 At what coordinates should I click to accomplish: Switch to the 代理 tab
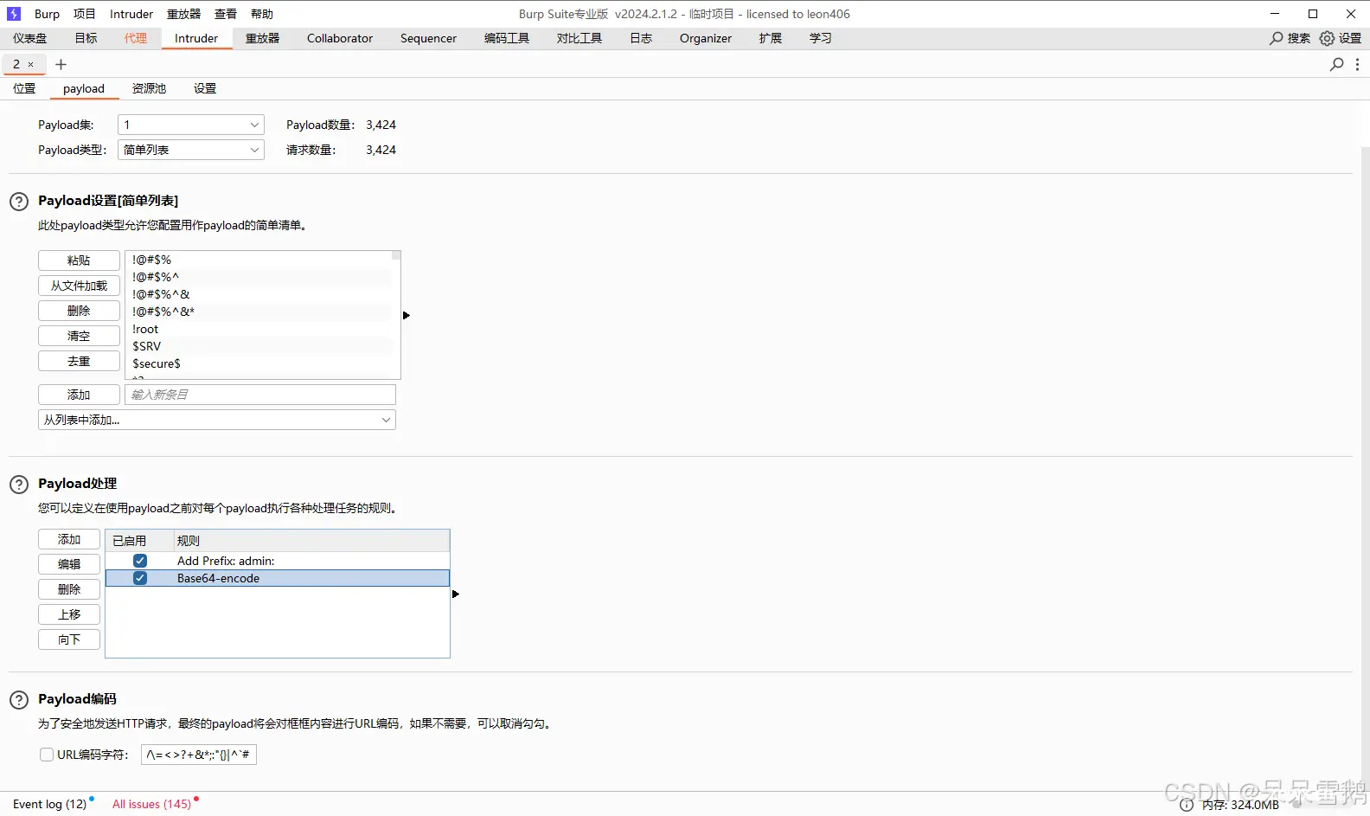pyautogui.click(x=136, y=38)
